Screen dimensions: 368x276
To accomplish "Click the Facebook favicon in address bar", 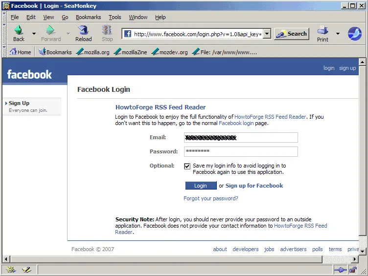I will [x=127, y=34].
